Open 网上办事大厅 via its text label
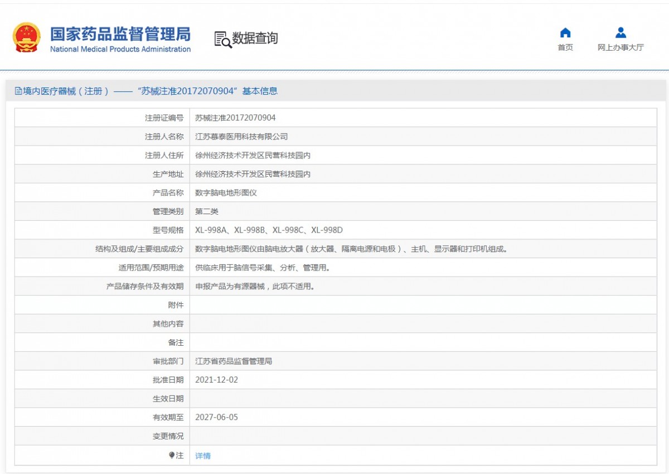Viewport: 669px width, 474px height. click(620, 47)
